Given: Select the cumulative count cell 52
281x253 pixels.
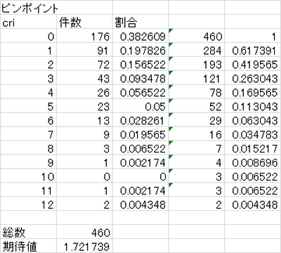Looking at the screenshot, I should click(x=197, y=106).
